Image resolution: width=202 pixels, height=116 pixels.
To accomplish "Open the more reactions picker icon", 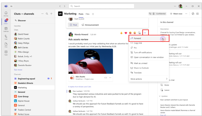I will click(x=139, y=33).
